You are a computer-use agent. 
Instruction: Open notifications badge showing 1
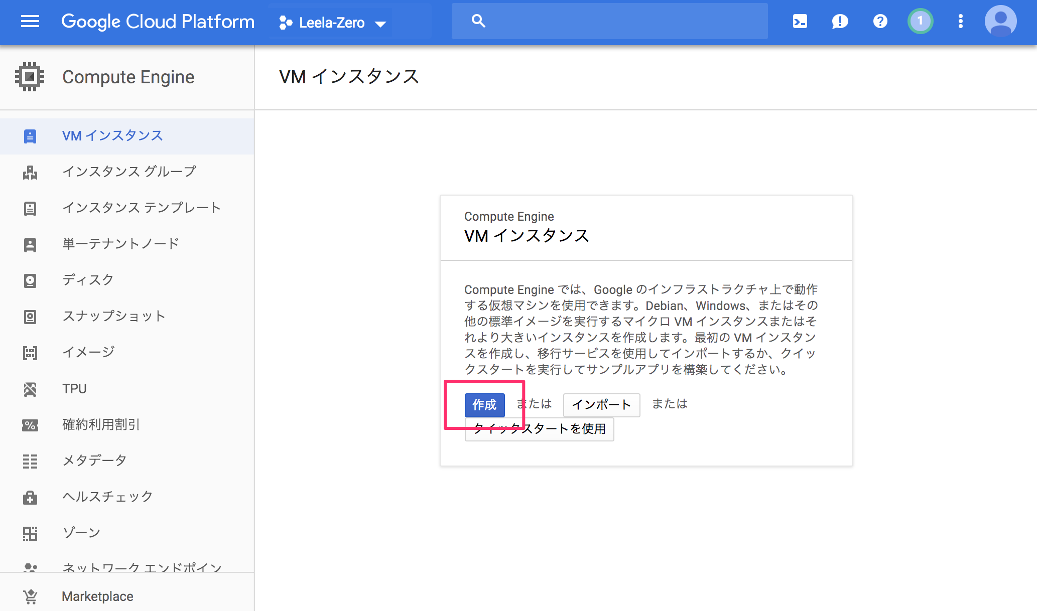(x=920, y=22)
